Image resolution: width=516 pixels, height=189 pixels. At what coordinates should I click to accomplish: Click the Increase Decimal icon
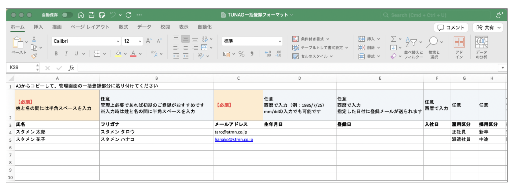tap(268, 54)
